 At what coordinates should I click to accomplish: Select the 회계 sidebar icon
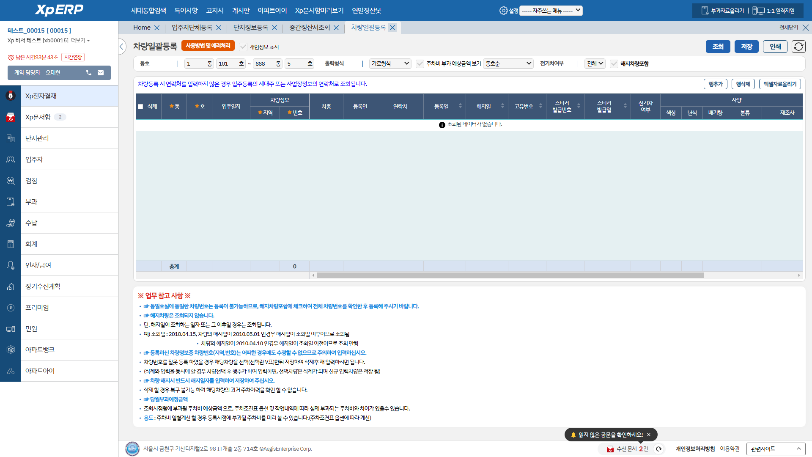pos(11,244)
